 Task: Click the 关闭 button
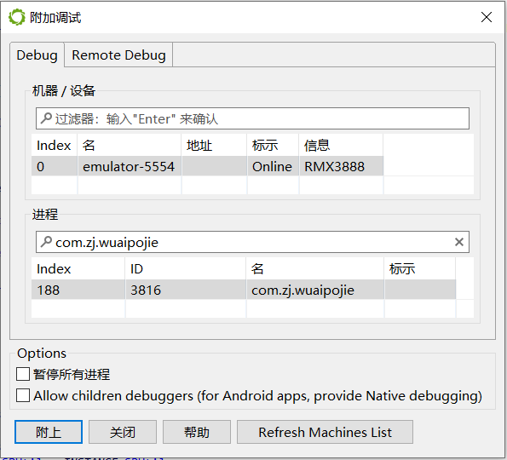(x=123, y=432)
